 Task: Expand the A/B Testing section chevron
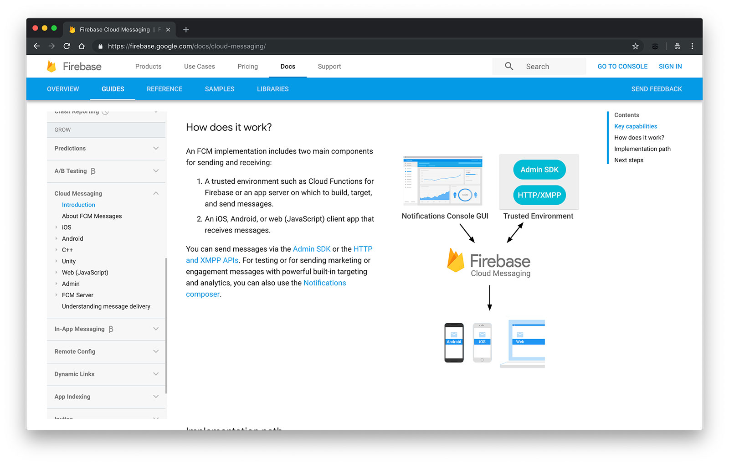156,171
